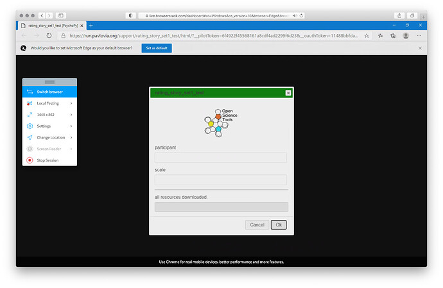
Task: Click the Safari privacy shield icon
Action: (x=130, y=15)
